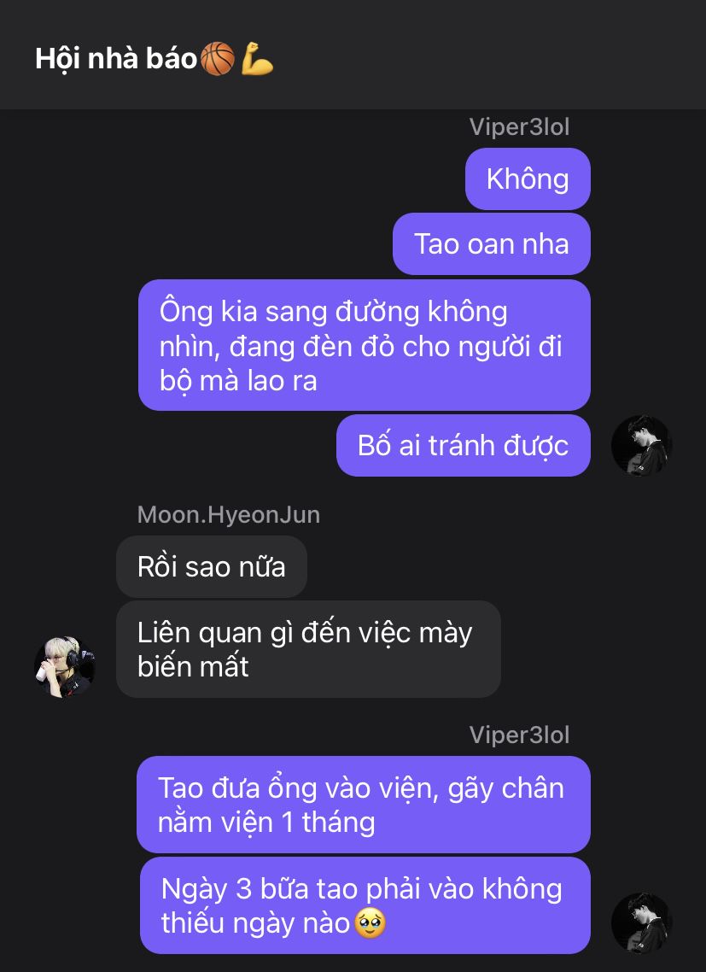Click the Moon.HyeonJun sender name
Screen dimensions: 706x972
tap(229, 515)
